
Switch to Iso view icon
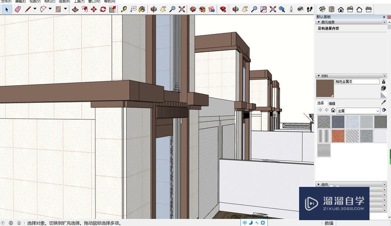(322, 9)
